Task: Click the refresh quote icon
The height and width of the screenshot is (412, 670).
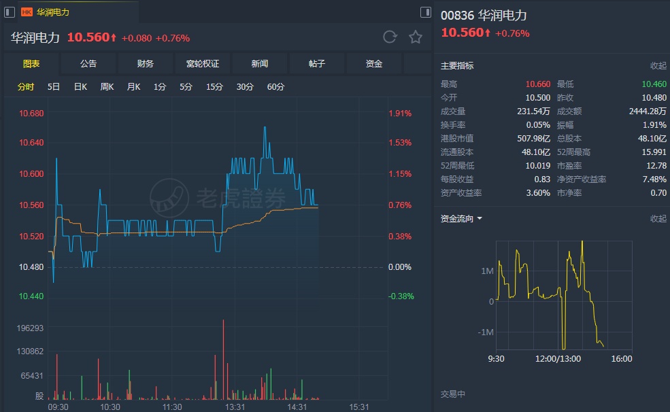Action: (x=390, y=37)
